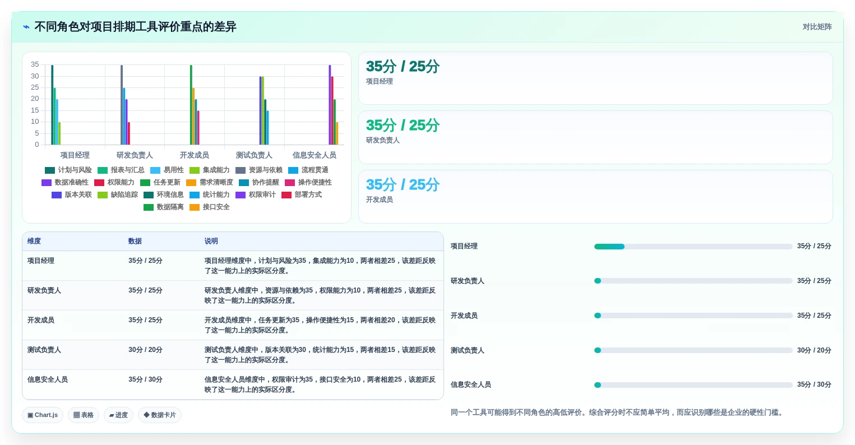Click the 30分 / 20分 value beside progress bar

pyautogui.click(x=814, y=350)
